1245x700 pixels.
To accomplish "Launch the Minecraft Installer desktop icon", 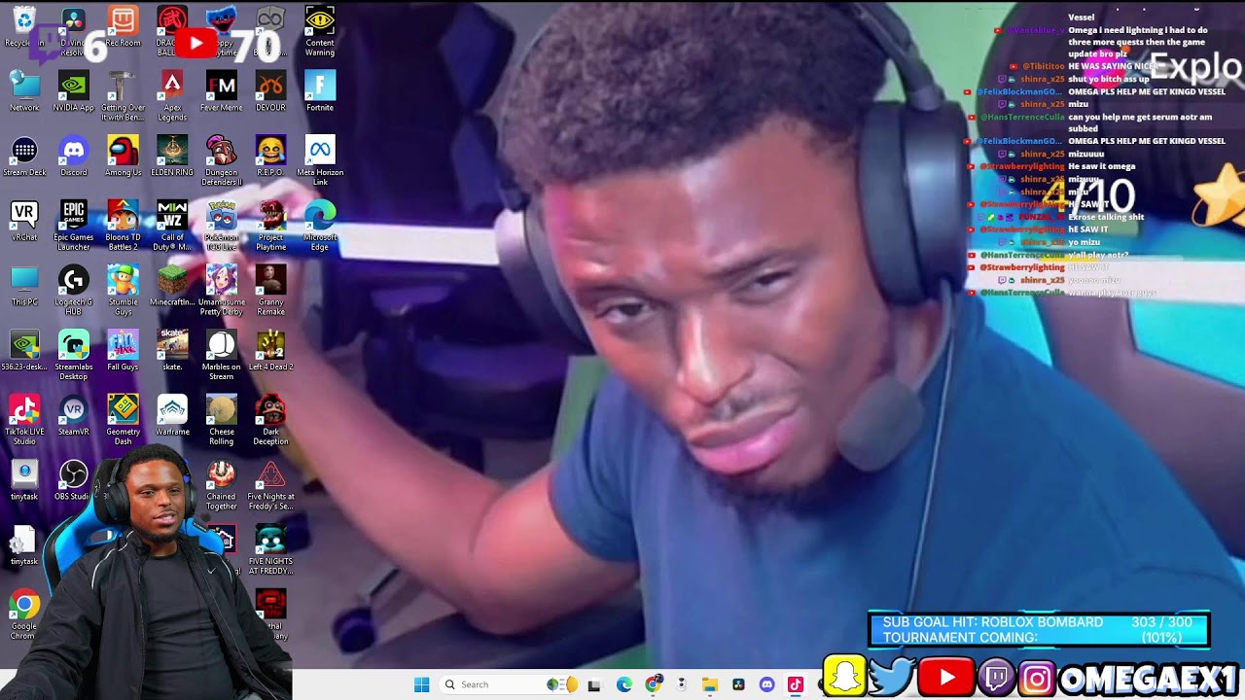I will tap(172, 286).
